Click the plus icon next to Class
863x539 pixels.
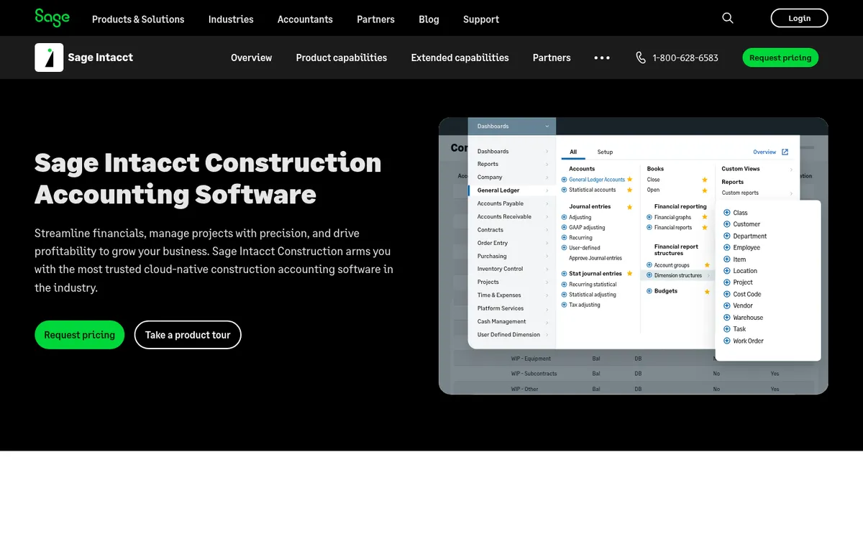pyautogui.click(x=727, y=213)
